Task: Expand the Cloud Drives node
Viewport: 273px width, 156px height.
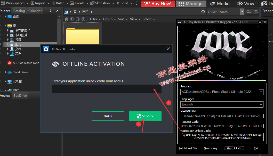Action: click(x=5, y=72)
